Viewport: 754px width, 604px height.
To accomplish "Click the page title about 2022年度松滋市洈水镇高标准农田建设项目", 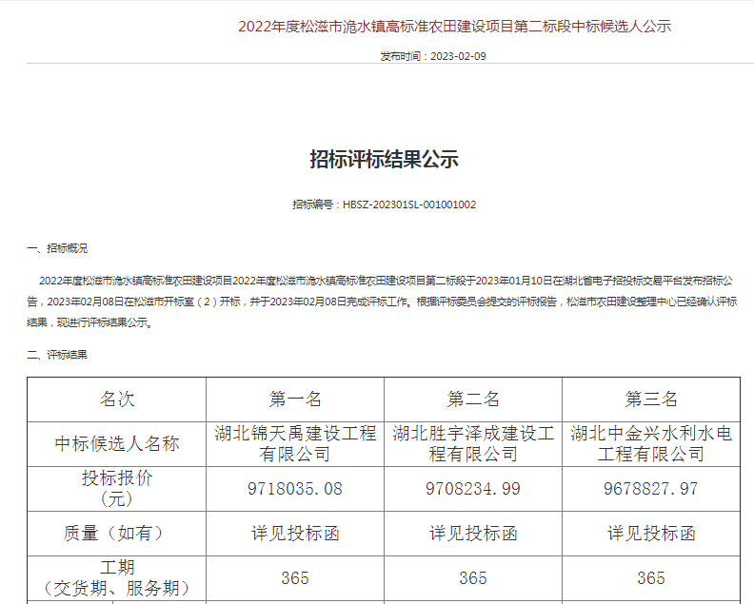I will point(454,26).
